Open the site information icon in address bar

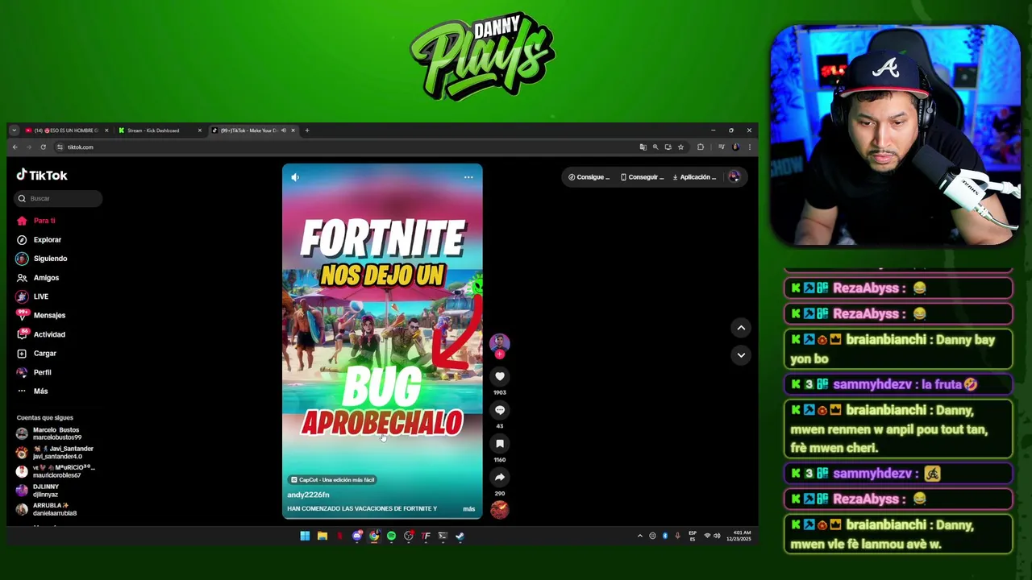[x=60, y=147]
